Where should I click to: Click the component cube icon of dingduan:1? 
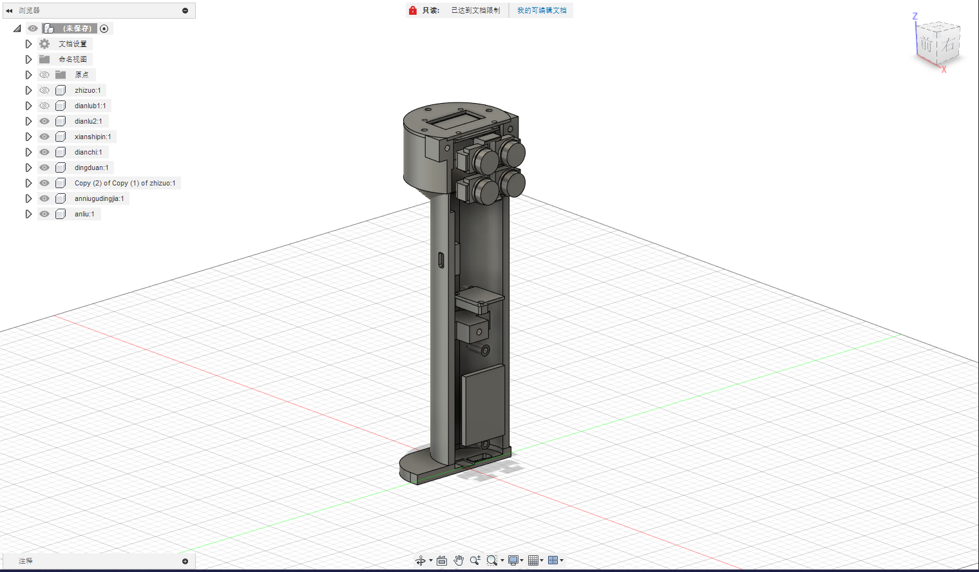pos(61,167)
